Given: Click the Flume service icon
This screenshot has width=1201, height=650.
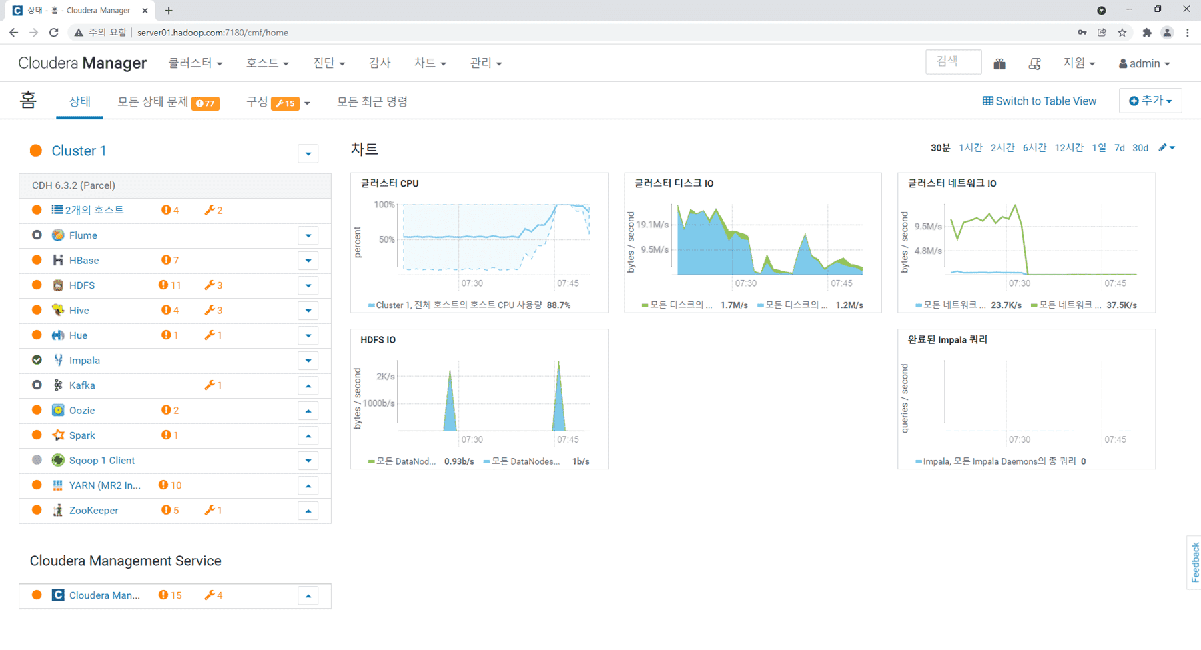Looking at the screenshot, I should (58, 235).
